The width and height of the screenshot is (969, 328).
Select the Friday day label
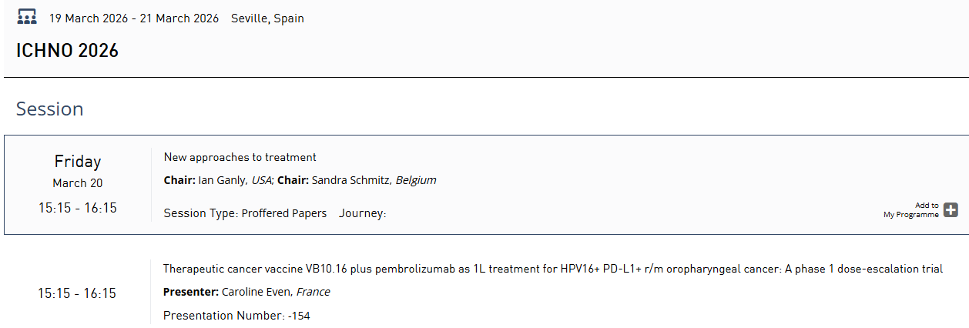point(78,162)
